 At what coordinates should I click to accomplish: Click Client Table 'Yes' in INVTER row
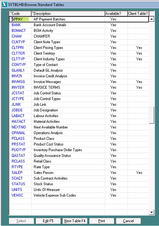139,87
